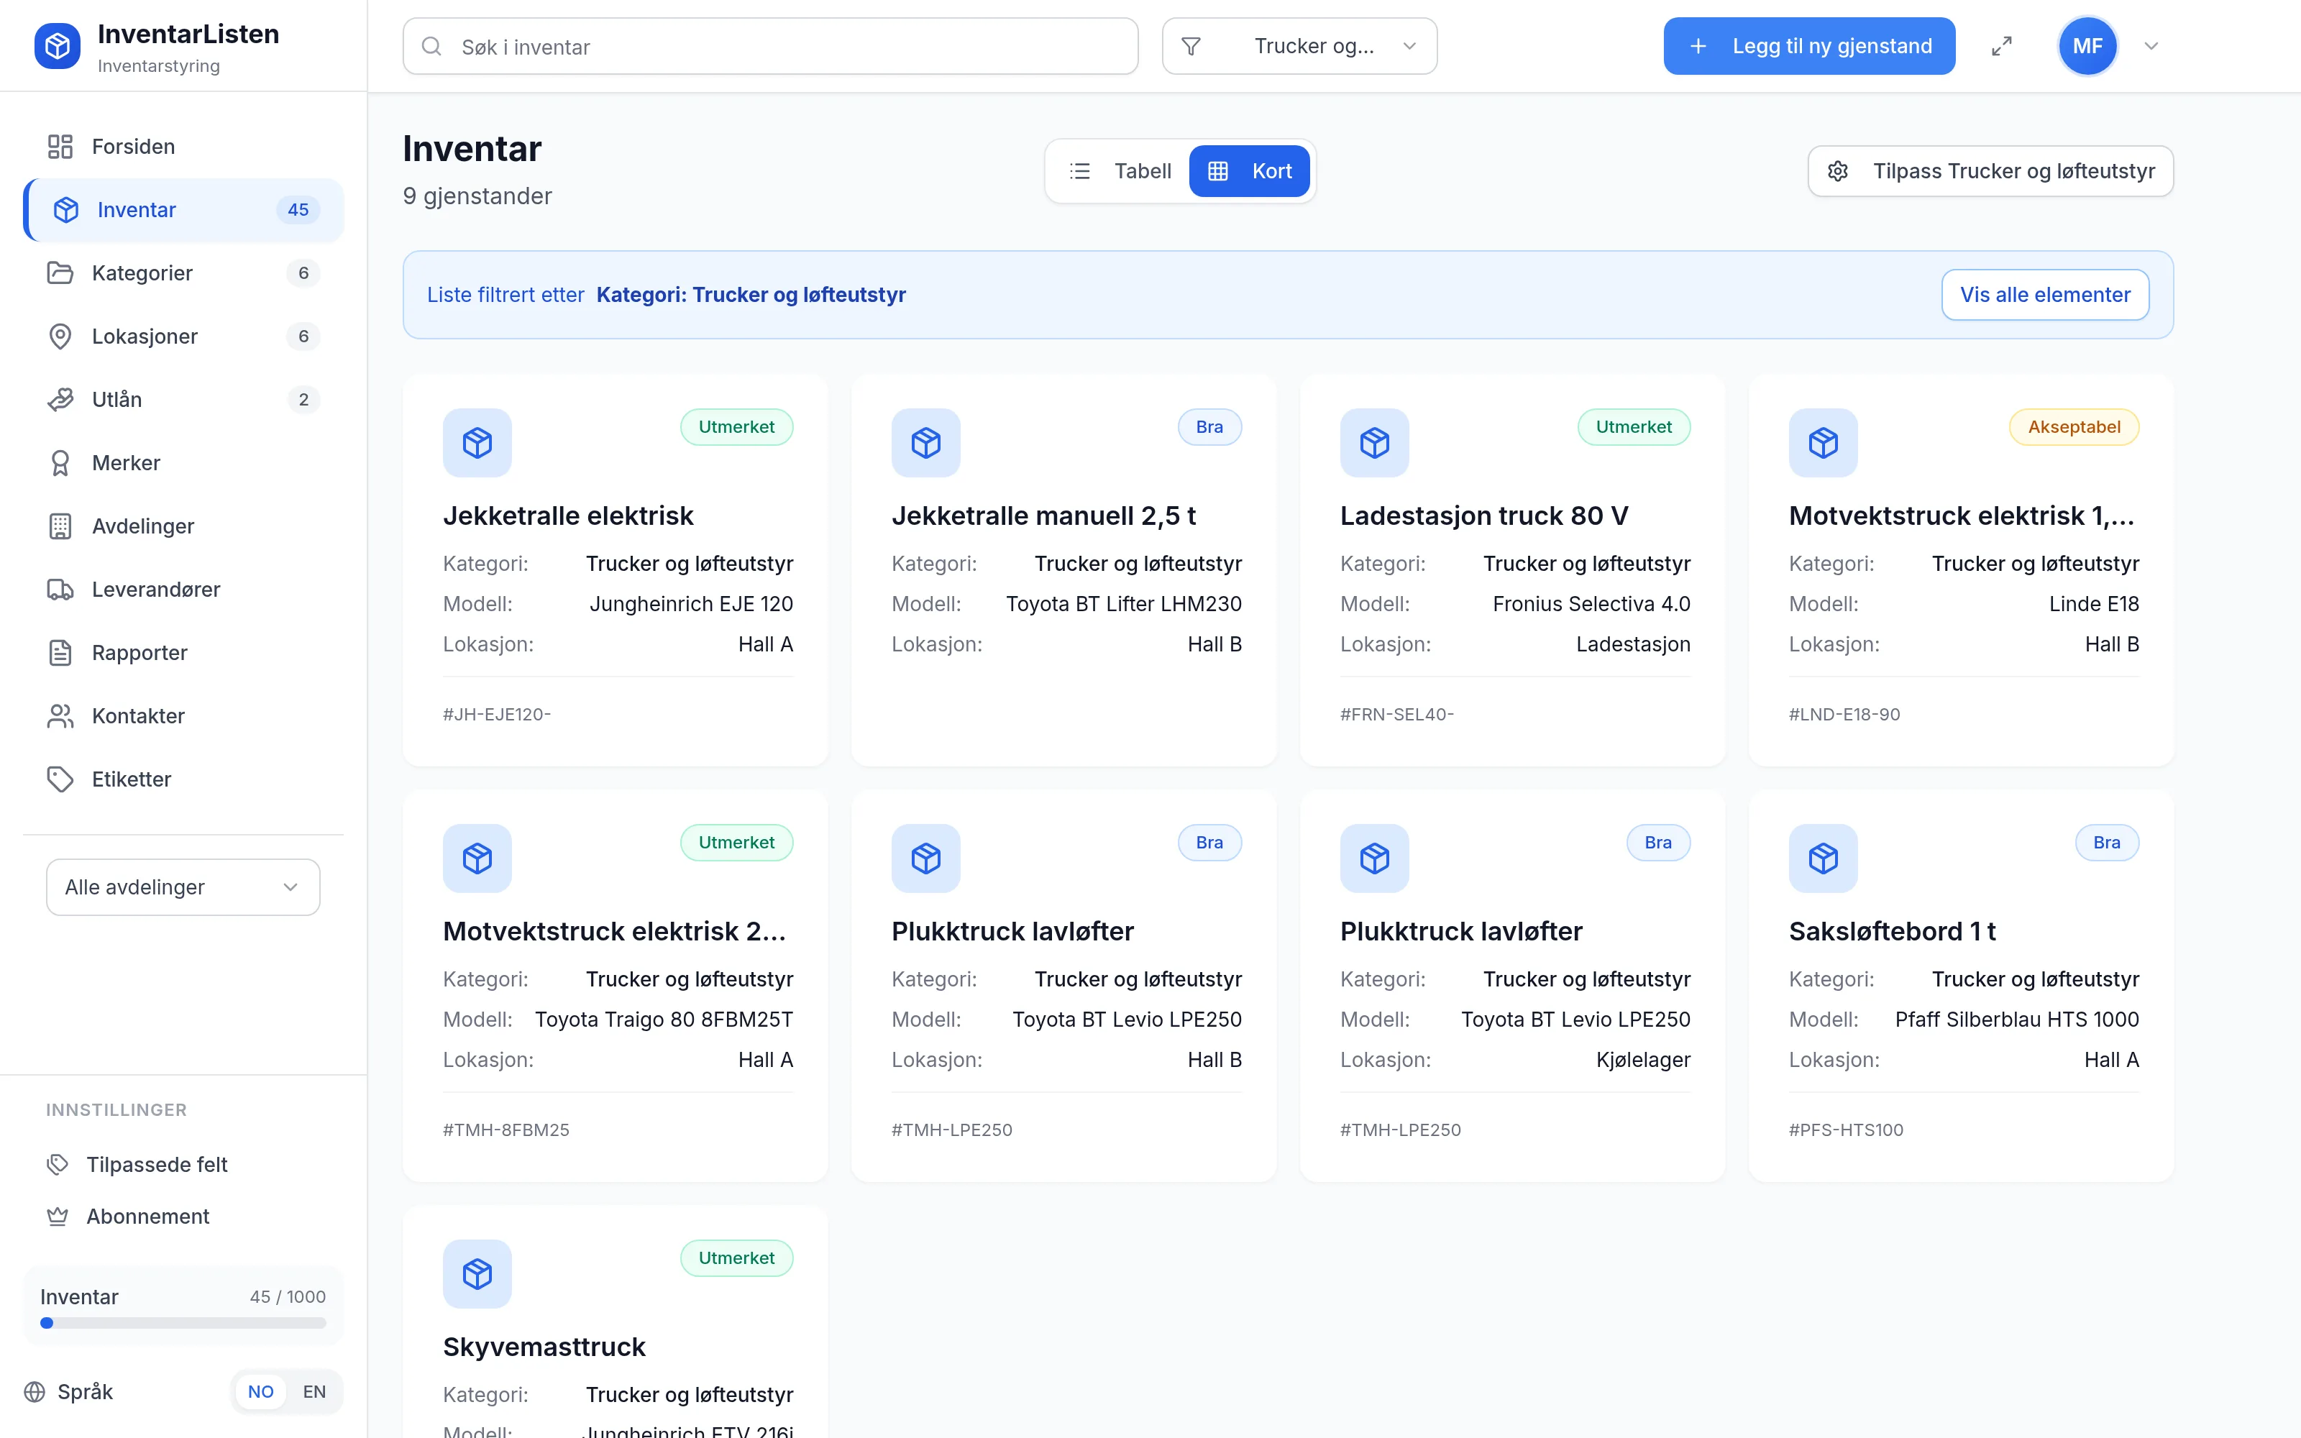Switch language to NO
This screenshot has height=1438, width=2301.
coord(260,1391)
